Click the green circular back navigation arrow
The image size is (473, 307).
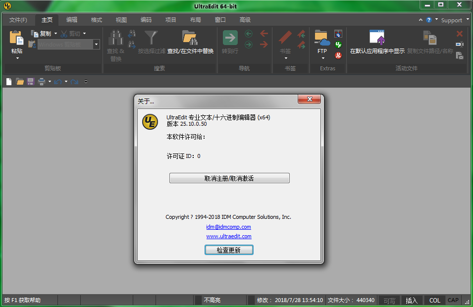(x=249, y=34)
